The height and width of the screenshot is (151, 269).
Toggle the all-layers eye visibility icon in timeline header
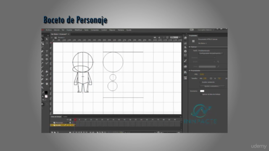[68, 120]
